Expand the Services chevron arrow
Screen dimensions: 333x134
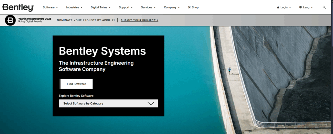(155, 7)
